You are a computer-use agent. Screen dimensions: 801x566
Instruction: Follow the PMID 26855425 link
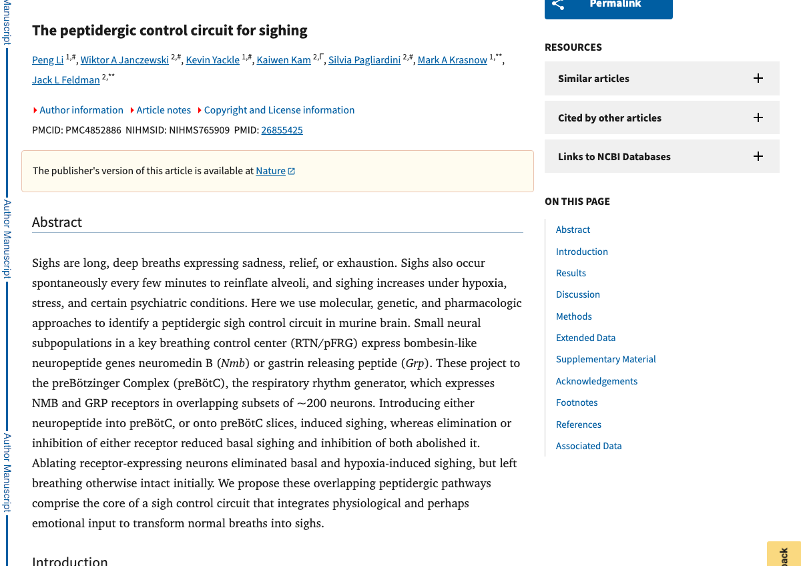pos(282,129)
